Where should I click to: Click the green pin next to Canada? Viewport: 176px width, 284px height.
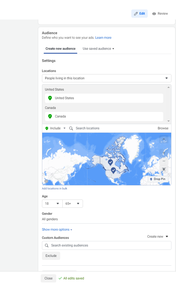[50, 116]
